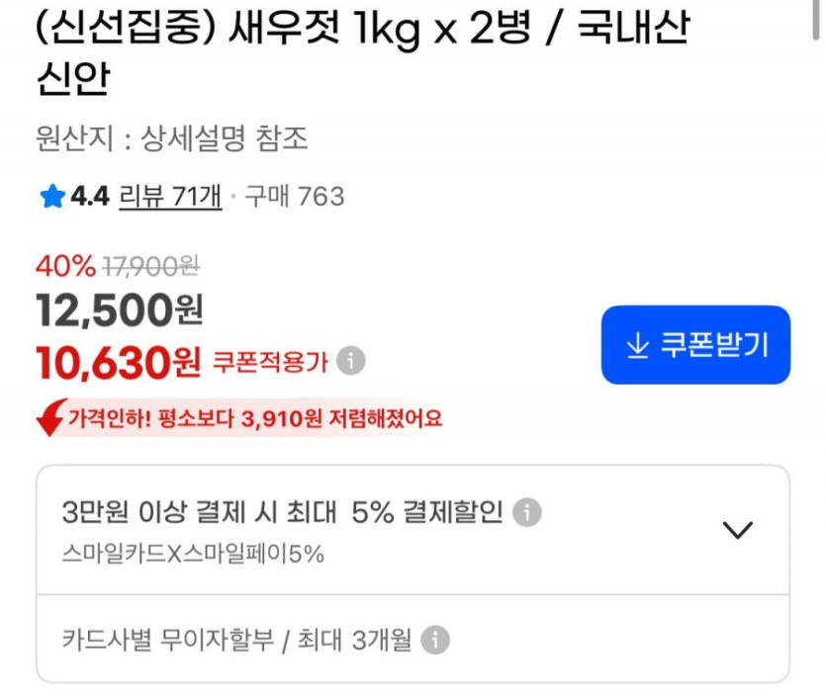Click the blue star rating icon
This screenshot has height=699, width=826.
[51, 197]
